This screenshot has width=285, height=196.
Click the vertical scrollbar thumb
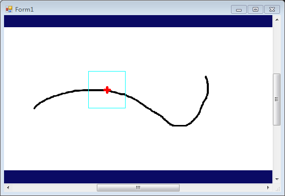click(276, 99)
